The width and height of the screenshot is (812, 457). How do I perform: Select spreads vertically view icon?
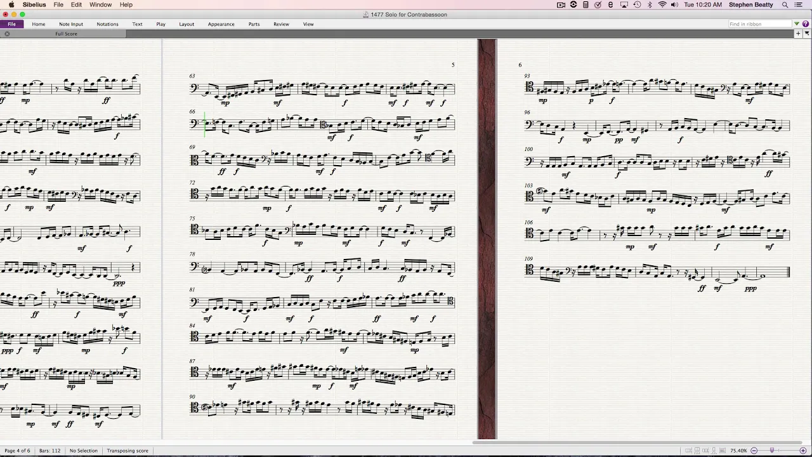tap(697, 451)
